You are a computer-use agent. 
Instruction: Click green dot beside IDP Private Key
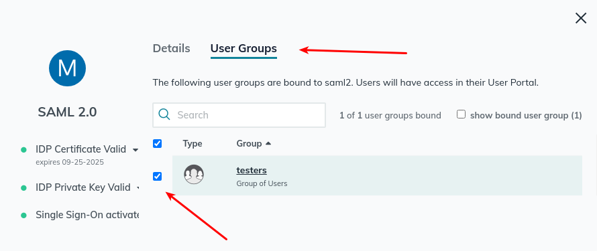click(x=23, y=187)
